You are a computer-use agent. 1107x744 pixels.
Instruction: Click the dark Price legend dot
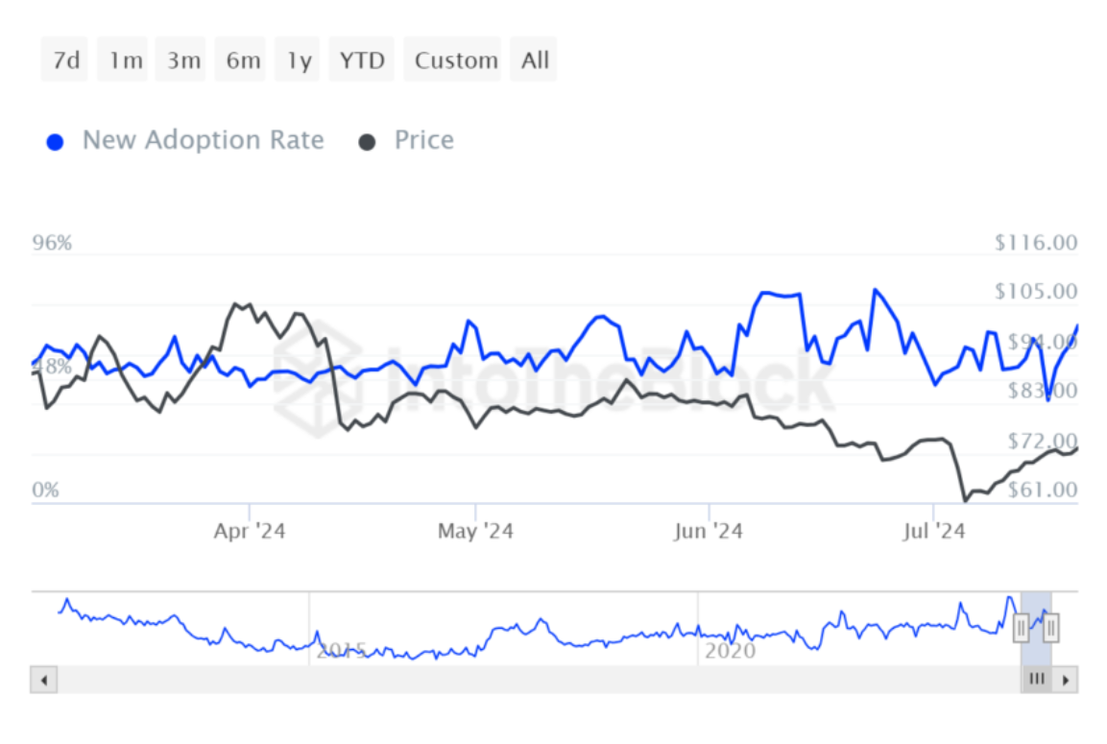(x=367, y=142)
